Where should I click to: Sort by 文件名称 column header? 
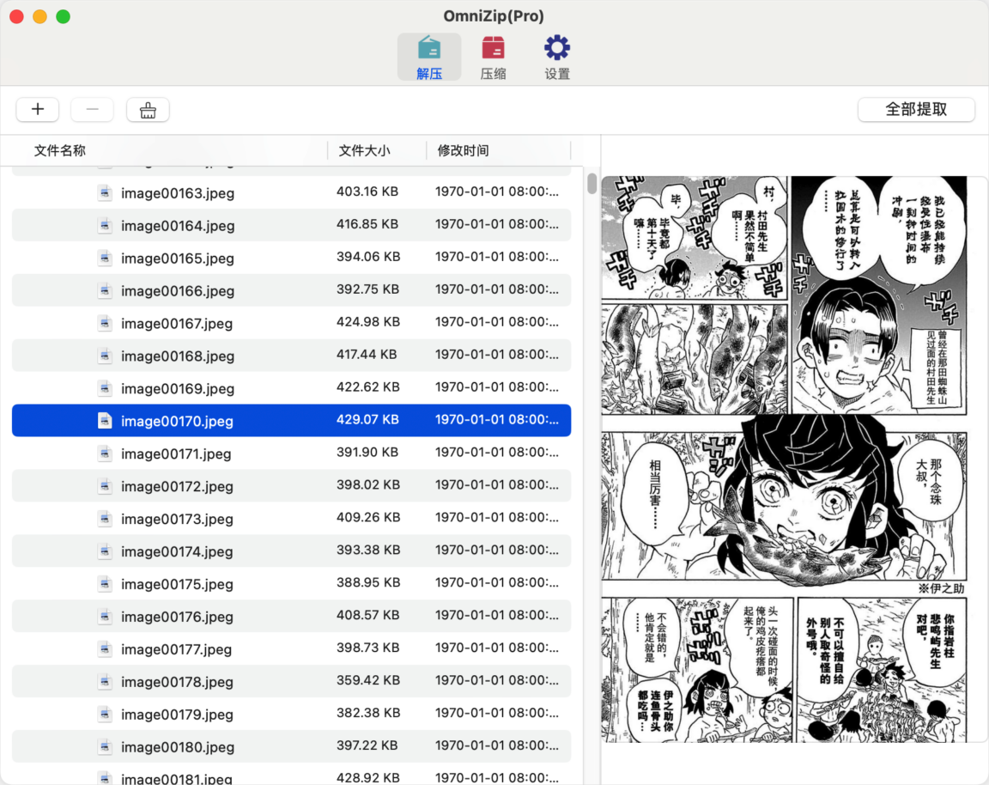[x=60, y=150]
